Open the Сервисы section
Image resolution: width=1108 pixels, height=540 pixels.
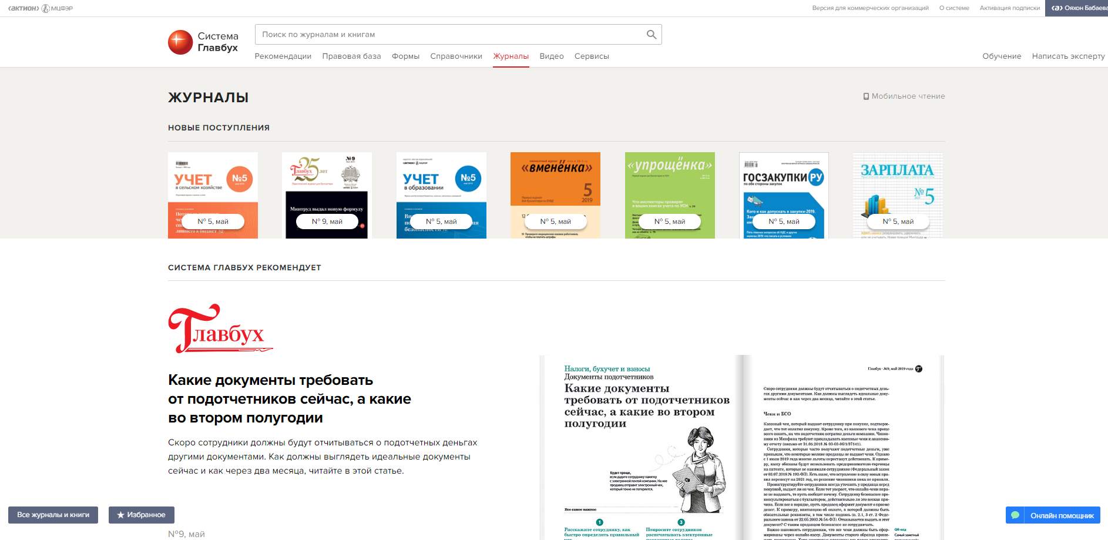[x=592, y=56]
